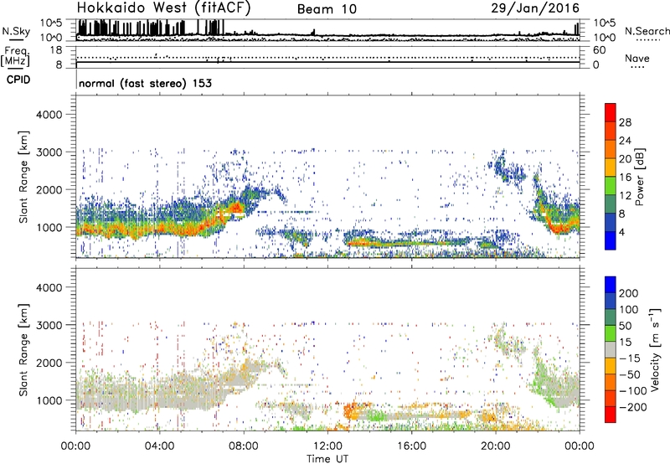Viewport: 670px width, 464px height.
Task: Click the 'Power [dB]' colorbar title
Action: coord(639,177)
